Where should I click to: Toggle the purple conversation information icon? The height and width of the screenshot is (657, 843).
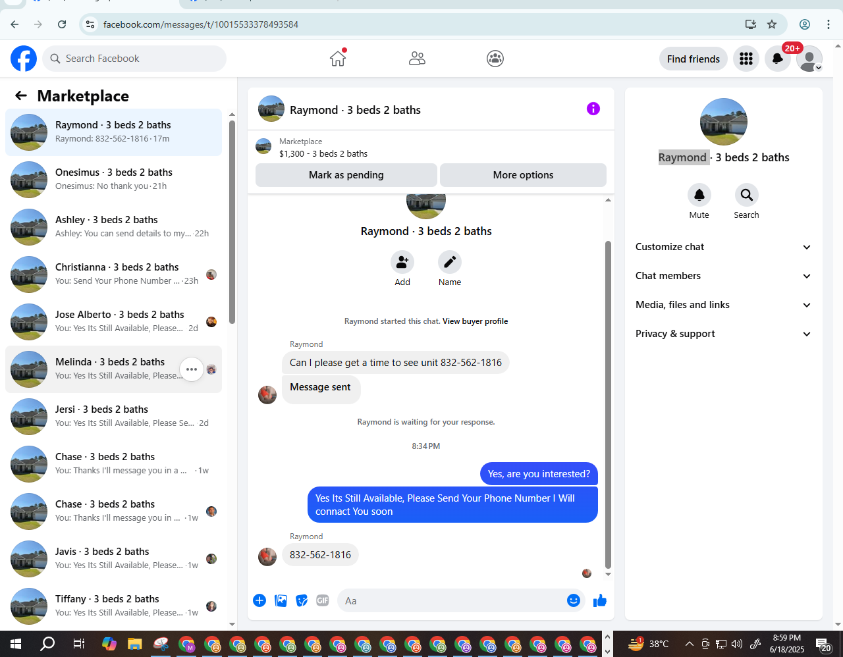[x=593, y=109]
